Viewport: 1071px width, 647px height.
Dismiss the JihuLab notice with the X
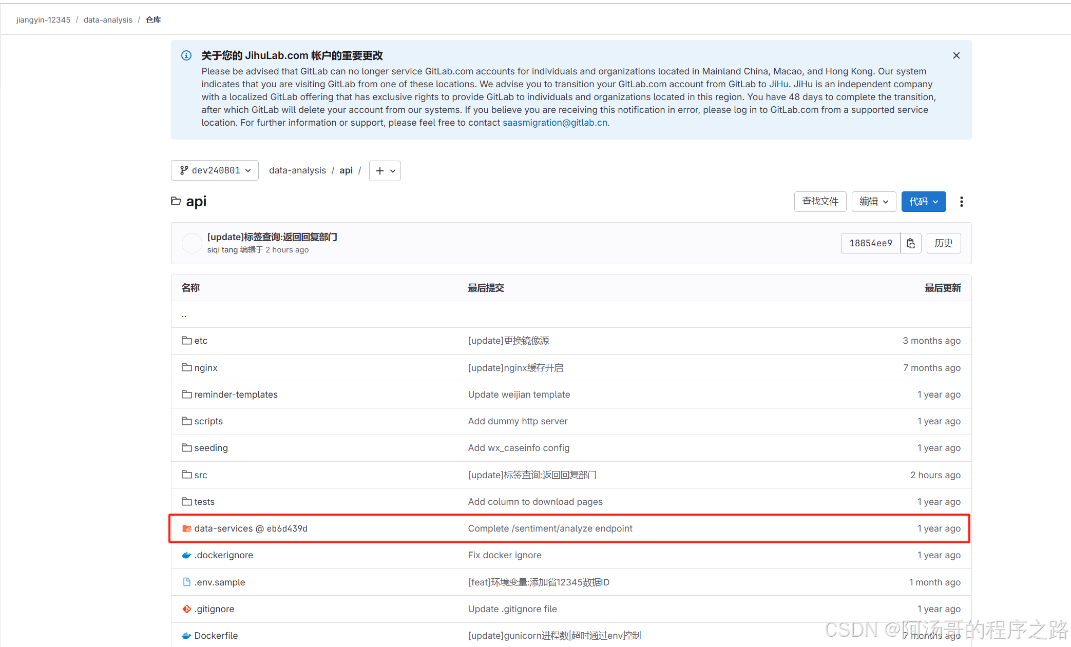point(956,55)
